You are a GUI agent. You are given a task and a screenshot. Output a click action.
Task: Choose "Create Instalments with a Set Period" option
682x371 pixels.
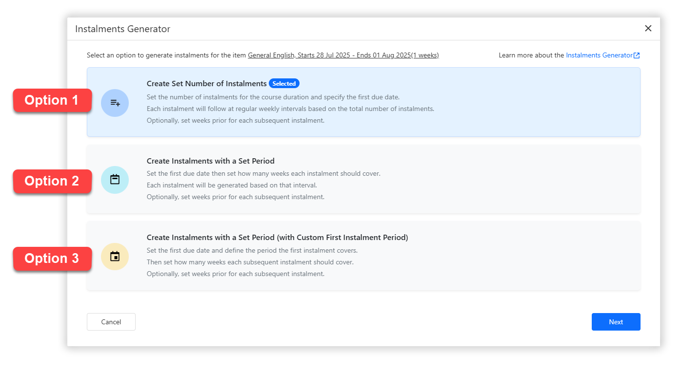click(x=210, y=161)
